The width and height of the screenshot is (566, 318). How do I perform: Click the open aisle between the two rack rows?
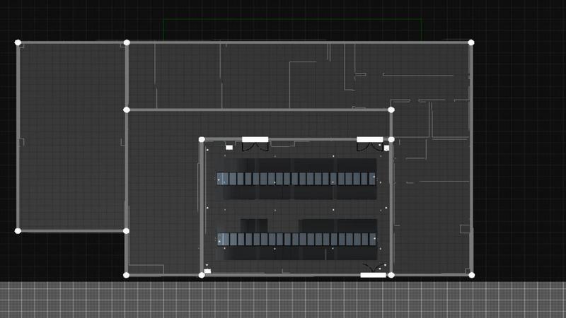pos(296,209)
